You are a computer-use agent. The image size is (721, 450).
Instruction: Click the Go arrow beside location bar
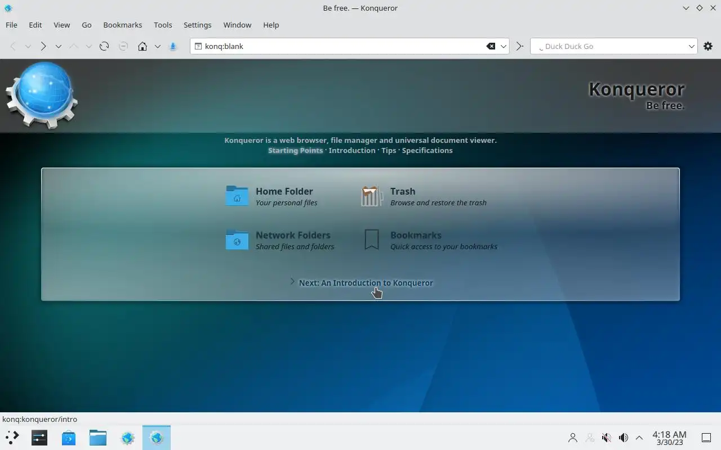coord(520,46)
